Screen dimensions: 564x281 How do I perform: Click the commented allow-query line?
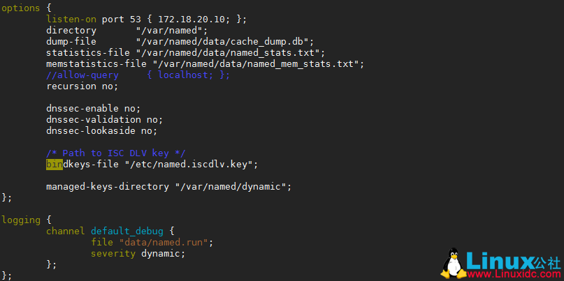pos(138,75)
